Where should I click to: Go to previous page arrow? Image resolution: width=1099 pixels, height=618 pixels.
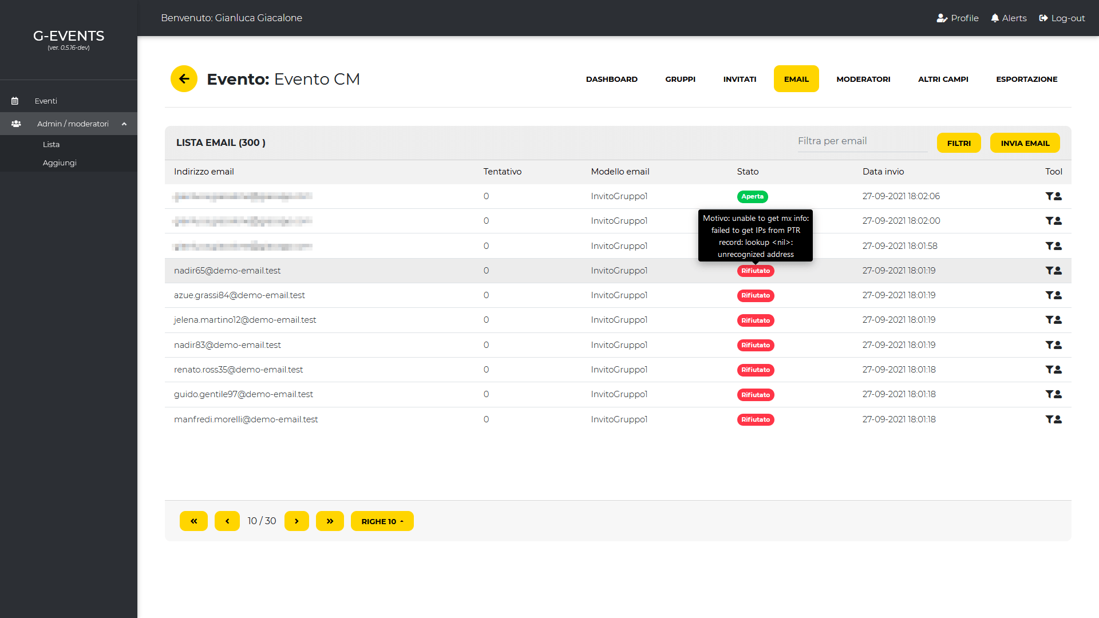(227, 521)
